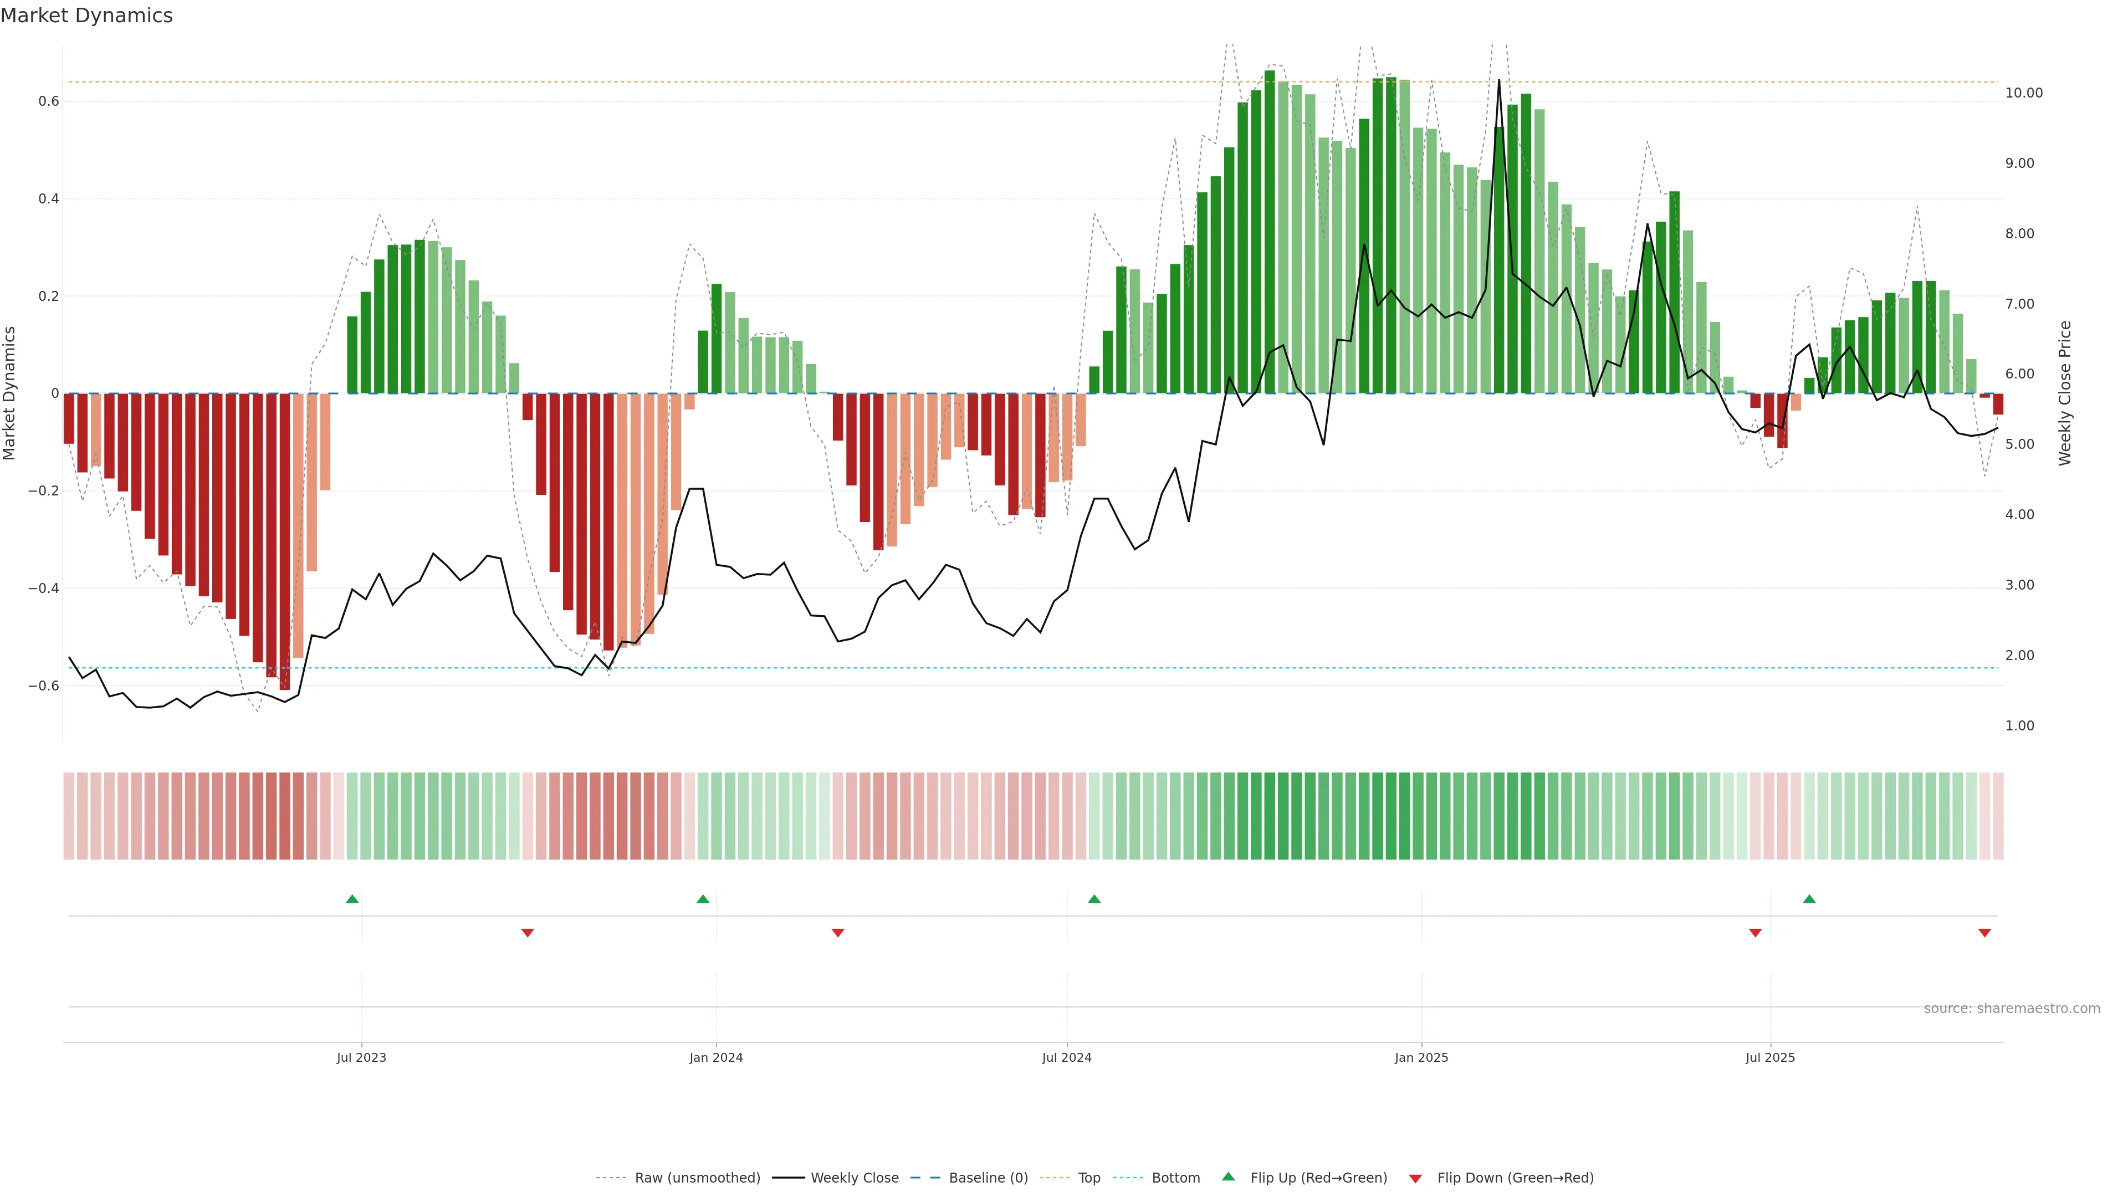Toggle the Weekly Close legend entry
Image resolution: width=2128 pixels, height=1197 pixels.
(854, 1178)
